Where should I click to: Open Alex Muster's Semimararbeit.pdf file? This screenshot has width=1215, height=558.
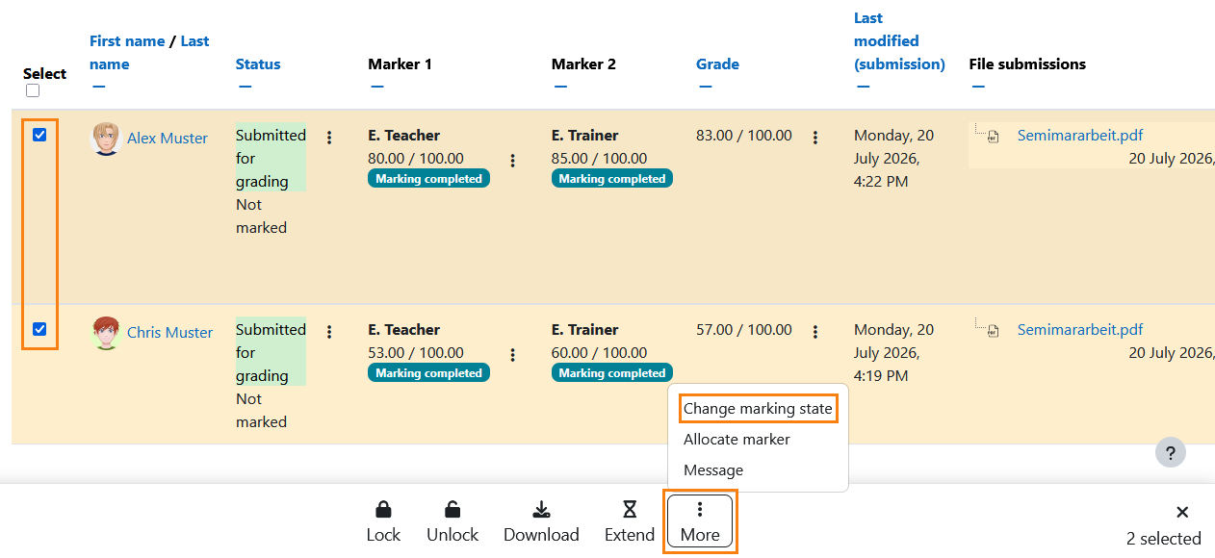point(1080,136)
